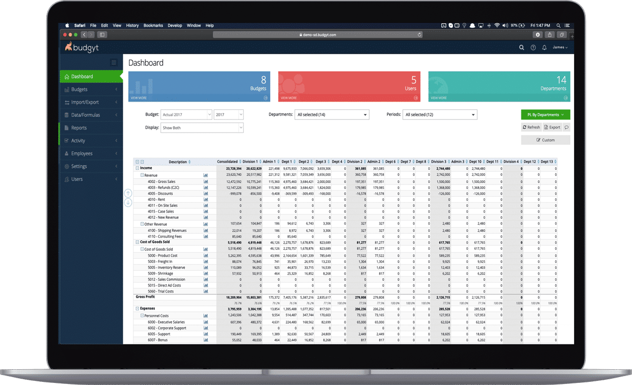
Task: Click the Export icon button
Action: (552, 127)
